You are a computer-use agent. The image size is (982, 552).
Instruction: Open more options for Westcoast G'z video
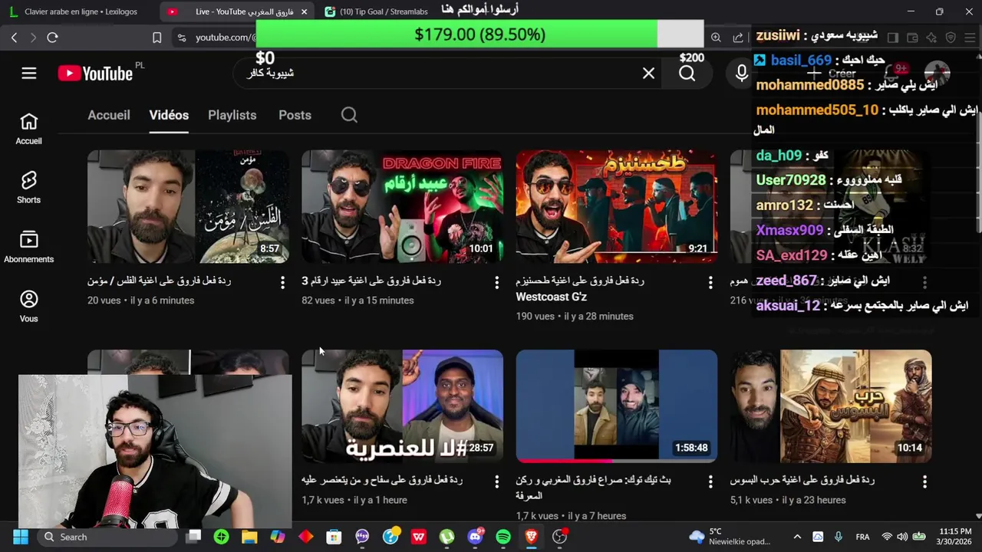[710, 282]
